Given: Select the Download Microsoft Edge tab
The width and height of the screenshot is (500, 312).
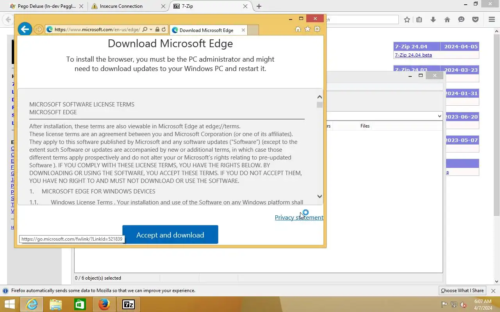Looking at the screenshot, I should tap(206, 30).
